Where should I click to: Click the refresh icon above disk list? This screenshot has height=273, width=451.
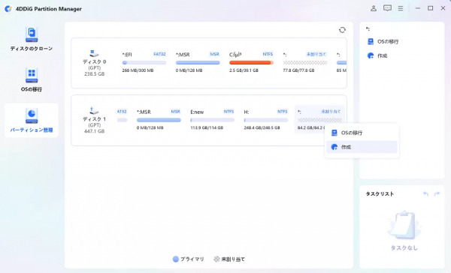pos(342,30)
